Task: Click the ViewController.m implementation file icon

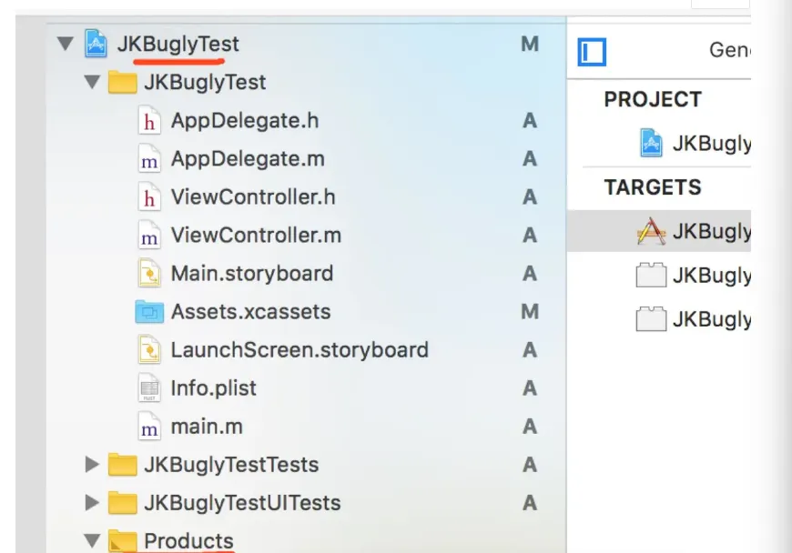Action: (x=149, y=236)
